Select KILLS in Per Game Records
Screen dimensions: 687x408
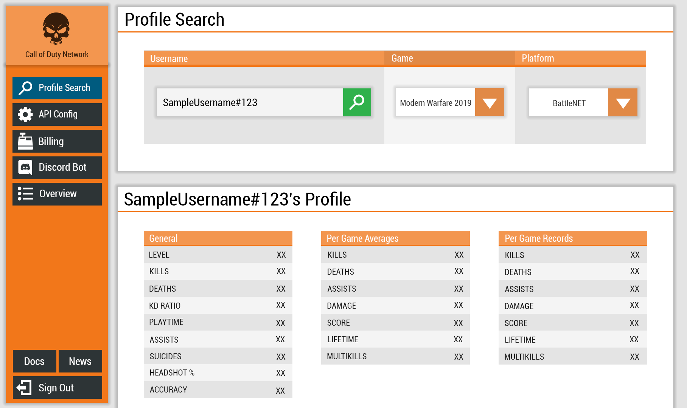pos(573,255)
